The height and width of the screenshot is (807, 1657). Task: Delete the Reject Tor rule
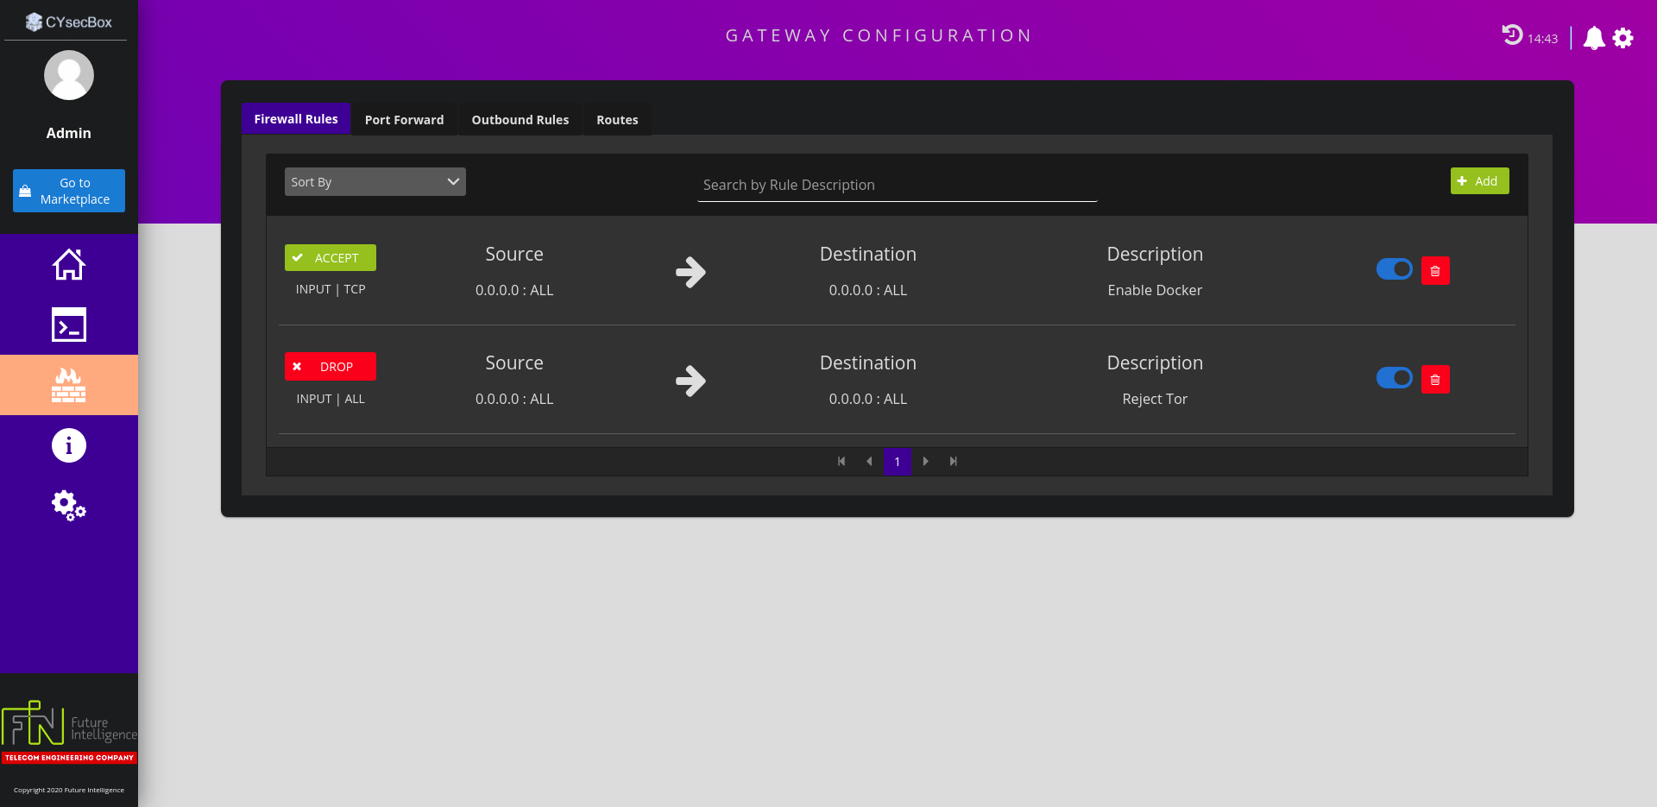click(x=1435, y=380)
